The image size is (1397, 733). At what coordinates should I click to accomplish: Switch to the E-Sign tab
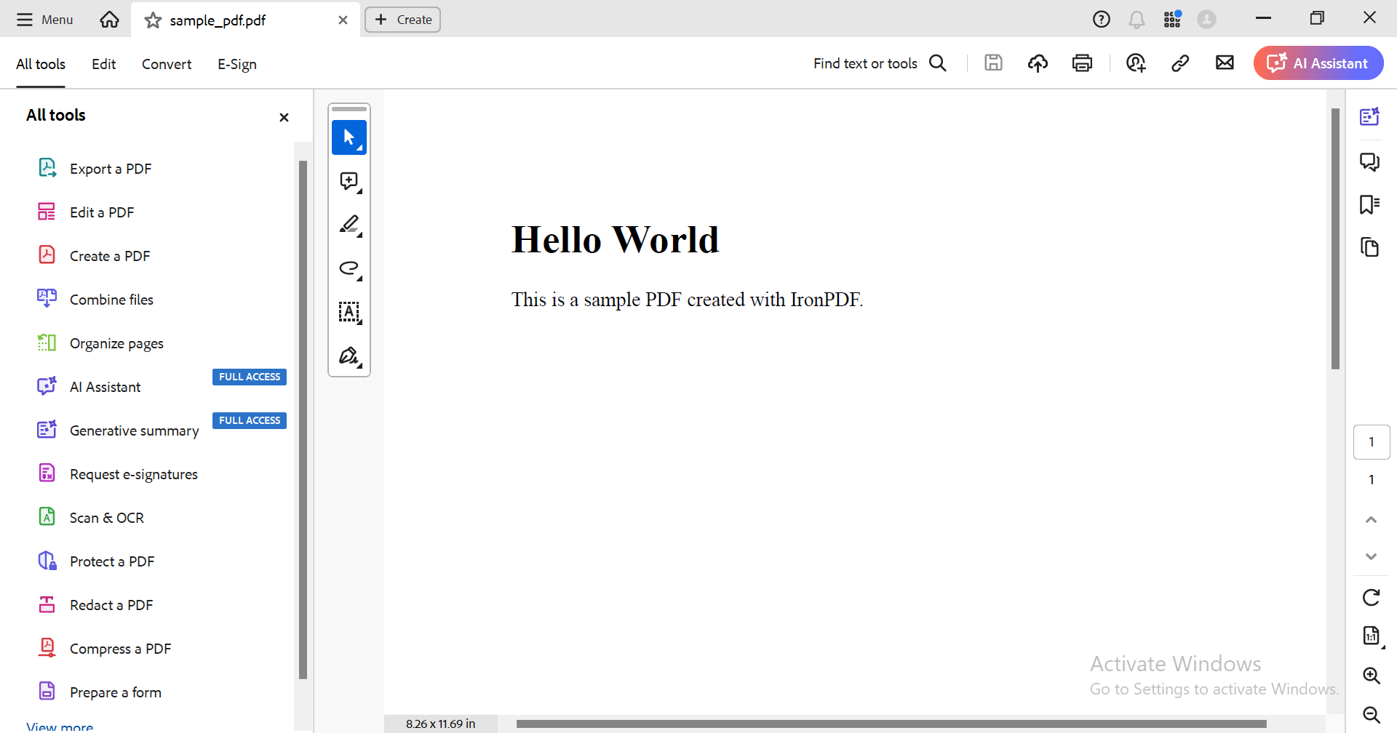coord(236,64)
